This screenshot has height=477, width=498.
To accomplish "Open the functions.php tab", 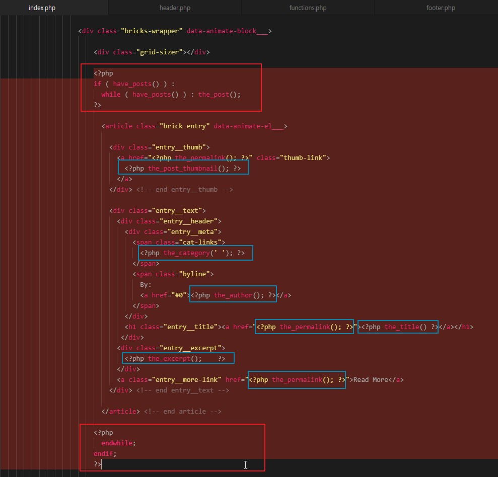I will coord(308,8).
